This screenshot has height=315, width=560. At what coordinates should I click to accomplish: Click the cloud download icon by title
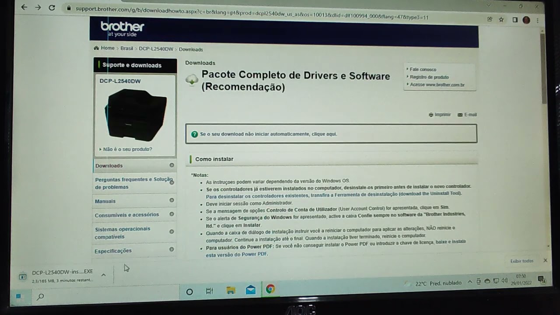click(x=192, y=80)
